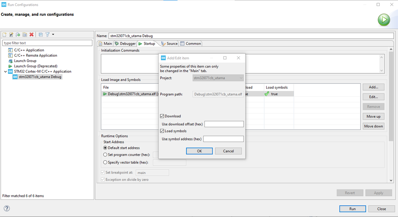This screenshot has width=398, height=217.
Task: Click Load symbols true cell
Action: [x=279, y=94]
